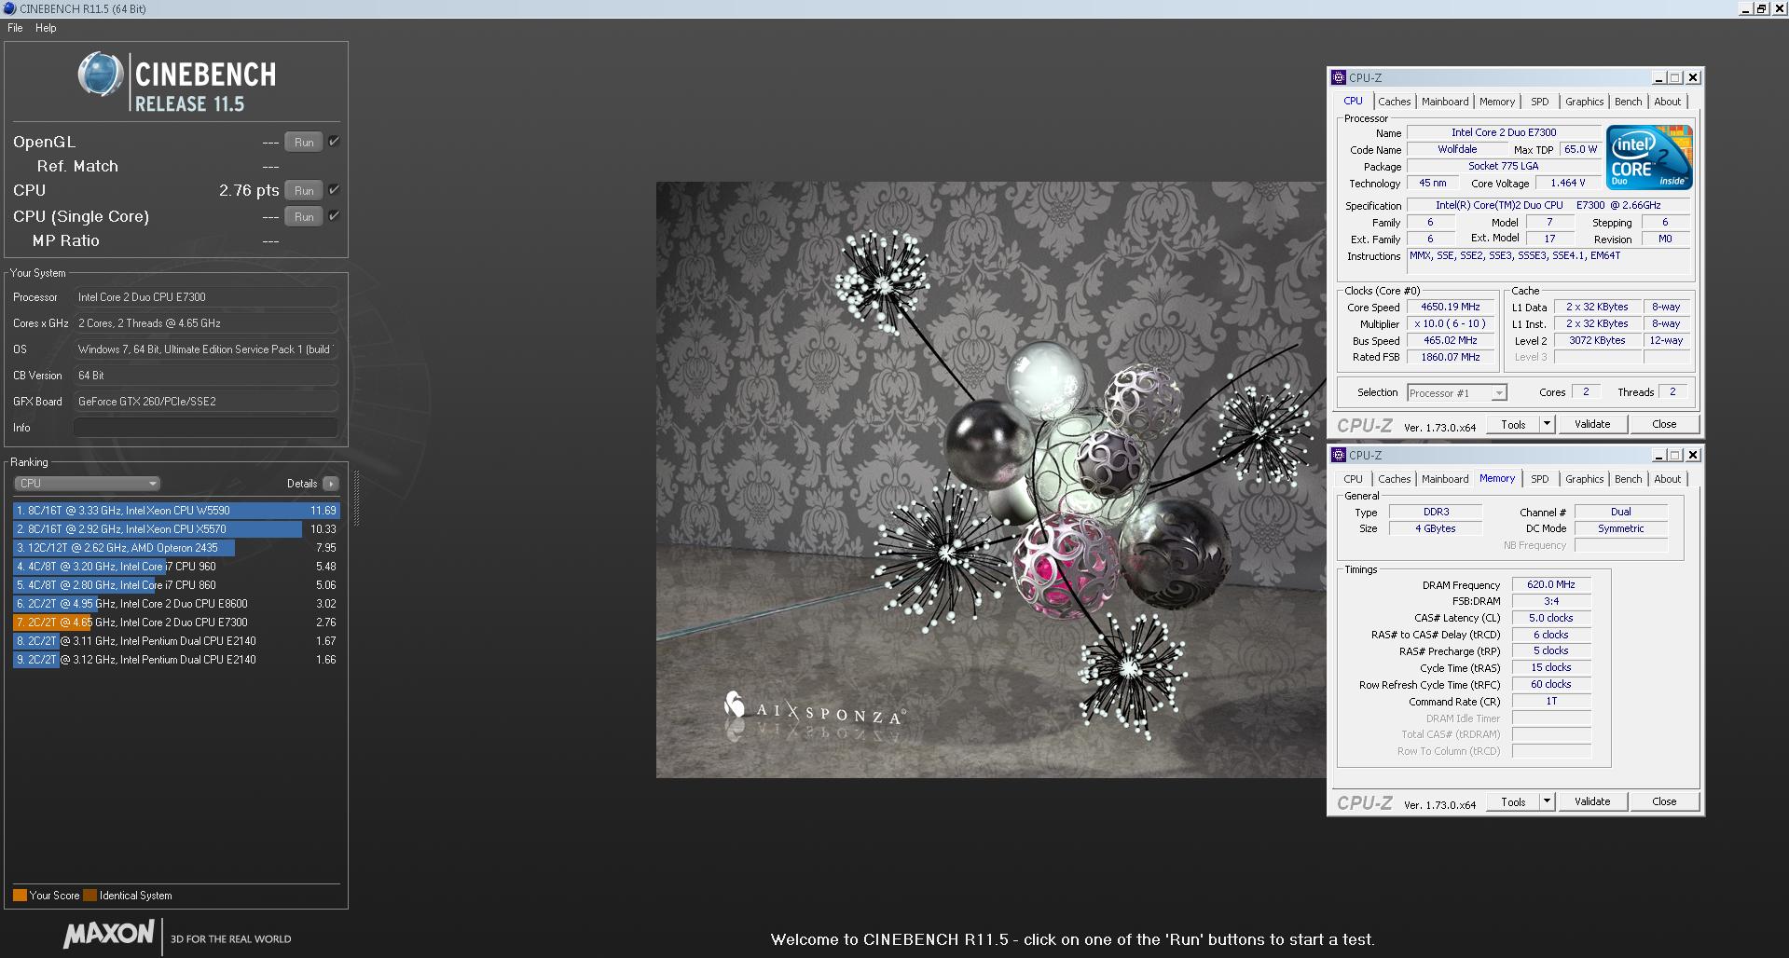The height and width of the screenshot is (958, 1789).
Task: Switch to Graphics tab in upper CPU-Z
Action: 1585,102
